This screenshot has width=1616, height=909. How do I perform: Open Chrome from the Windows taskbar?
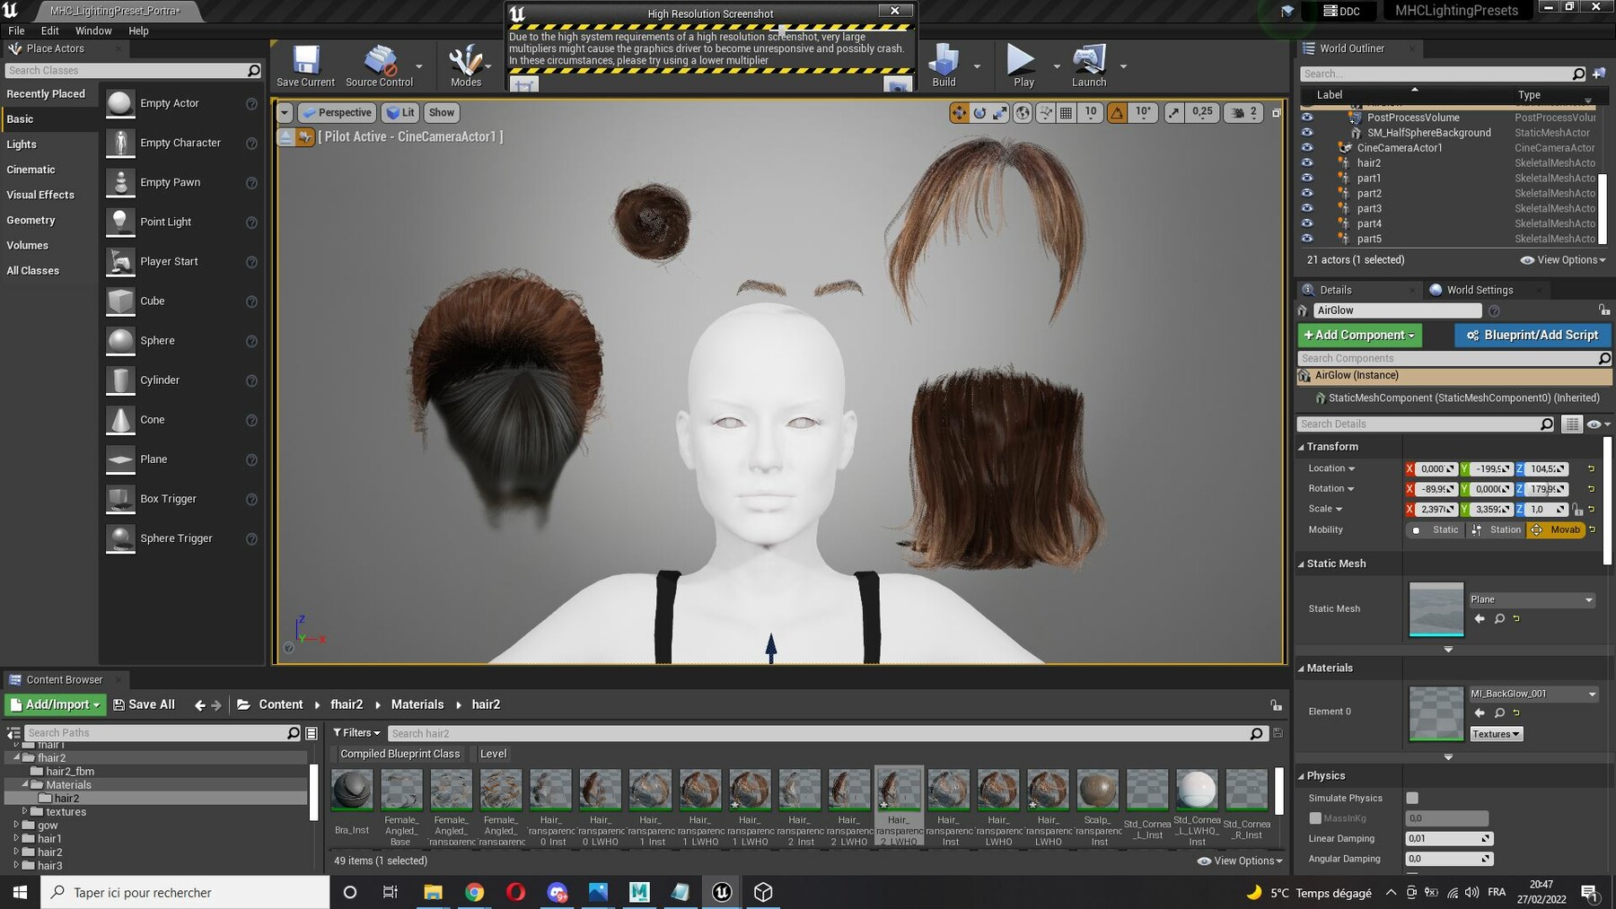pos(475,892)
